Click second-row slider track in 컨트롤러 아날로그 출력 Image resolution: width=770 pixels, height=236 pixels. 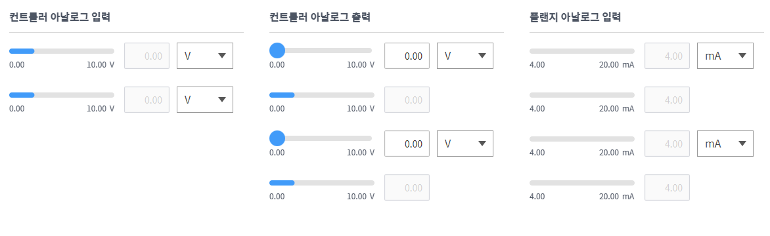322,95
